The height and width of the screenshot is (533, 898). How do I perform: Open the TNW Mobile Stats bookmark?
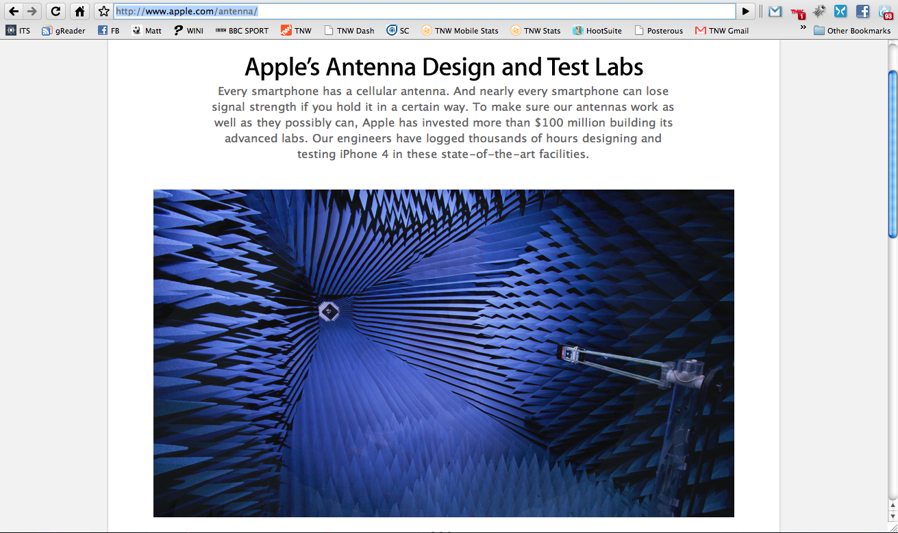[460, 31]
